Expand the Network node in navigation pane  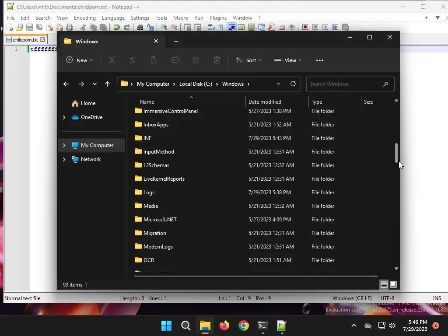pyautogui.click(x=64, y=159)
